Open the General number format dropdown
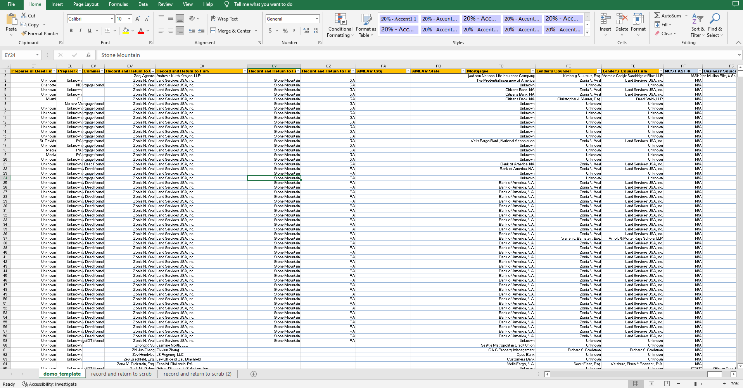The width and height of the screenshot is (743, 388). click(317, 19)
